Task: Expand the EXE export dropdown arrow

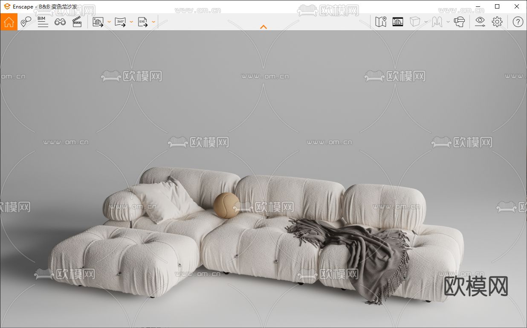Action: pos(153,22)
